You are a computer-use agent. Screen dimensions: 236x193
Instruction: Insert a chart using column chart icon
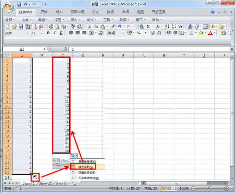pos(190,27)
